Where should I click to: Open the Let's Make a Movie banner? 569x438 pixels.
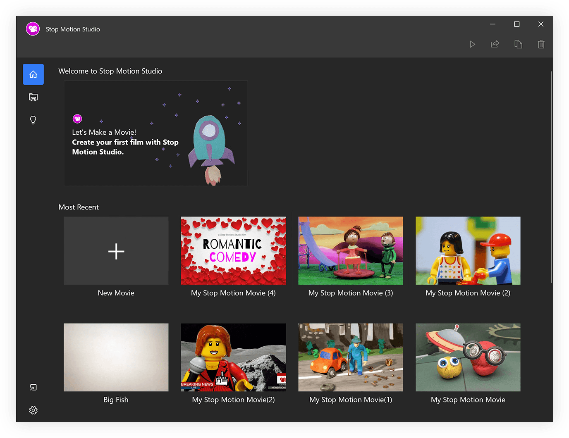(x=156, y=133)
